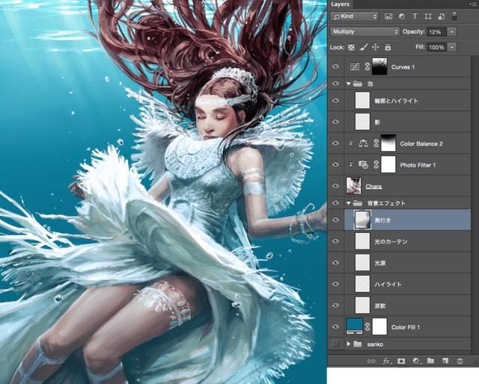
Task: Lock all with the padlock icon
Action: (x=388, y=47)
